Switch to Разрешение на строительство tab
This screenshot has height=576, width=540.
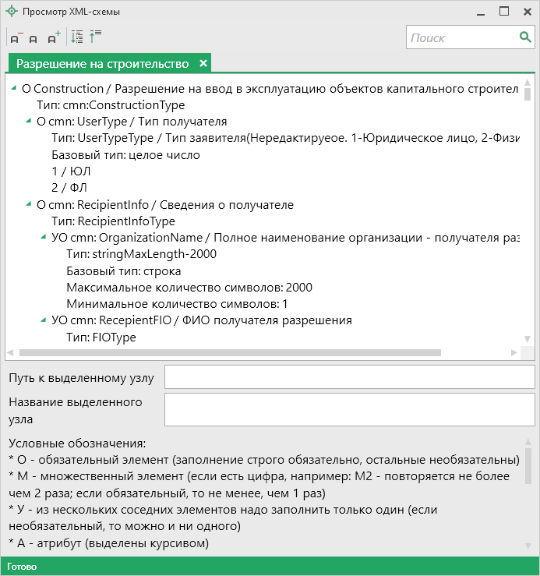(x=102, y=63)
